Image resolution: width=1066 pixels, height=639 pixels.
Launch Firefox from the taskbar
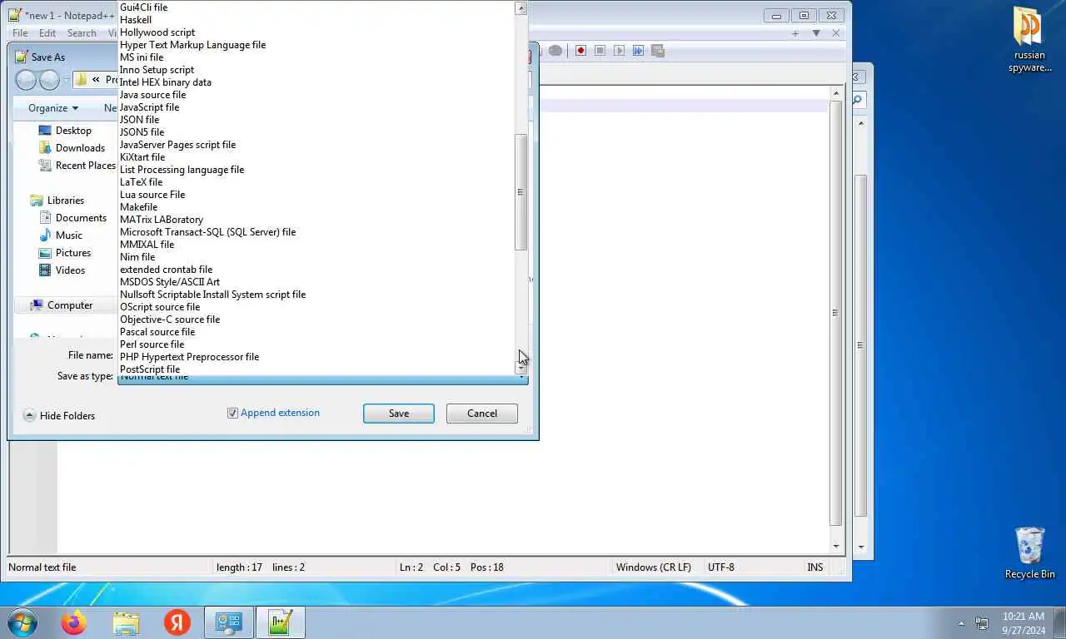click(x=74, y=622)
